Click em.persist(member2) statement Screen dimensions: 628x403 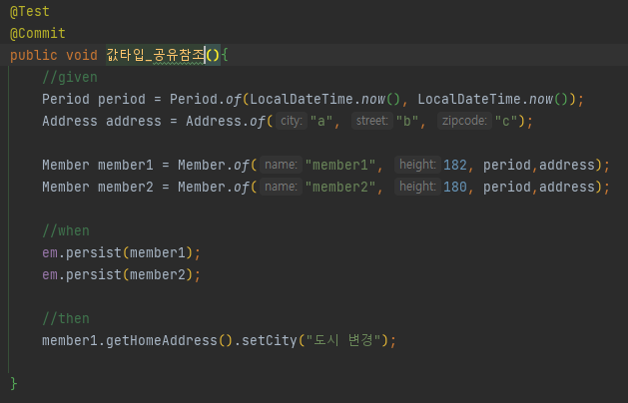[x=121, y=275]
